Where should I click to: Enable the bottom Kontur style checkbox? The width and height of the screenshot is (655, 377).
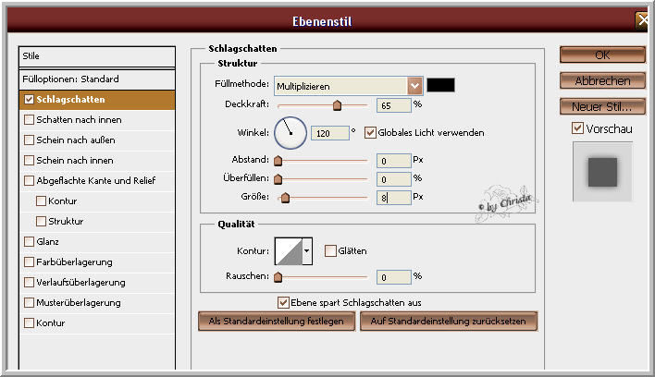point(29,322)
